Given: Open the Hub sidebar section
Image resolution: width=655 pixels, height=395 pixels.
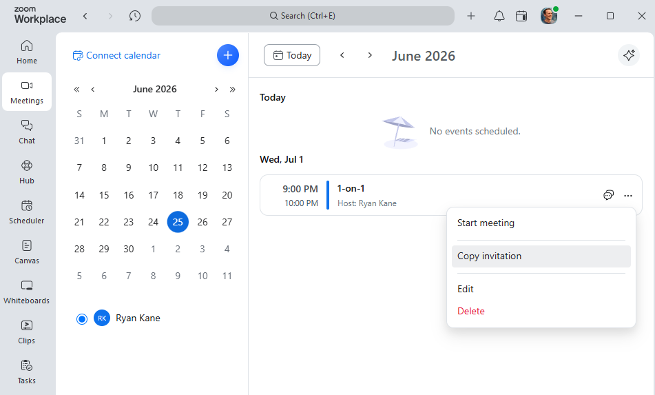Looking at the screenshot, I should pos(27,172).
